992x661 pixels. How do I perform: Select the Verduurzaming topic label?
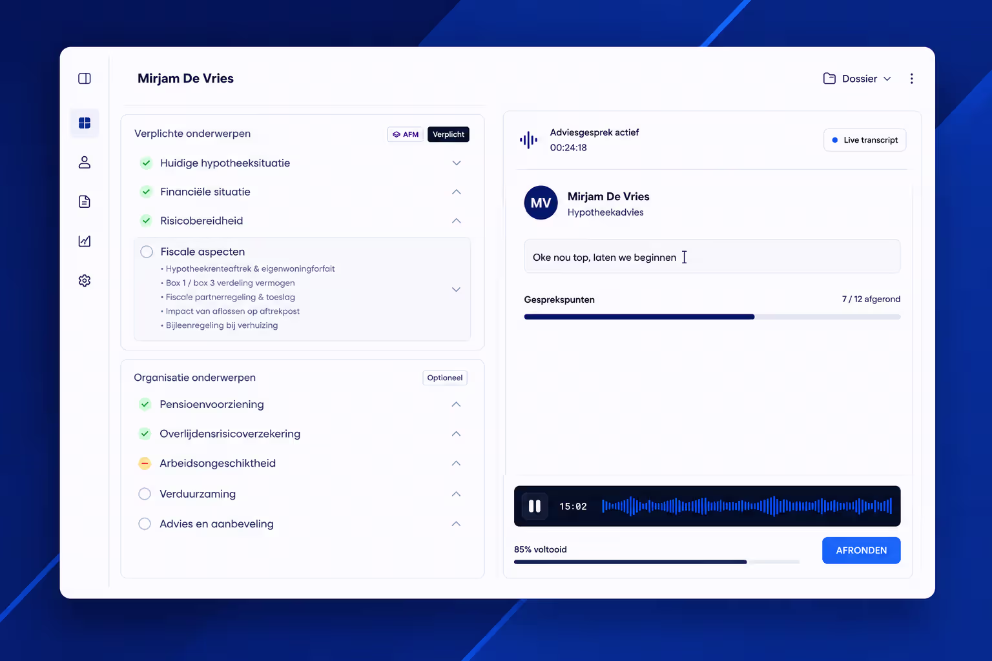pyautogui.click(x=198, y=494)
